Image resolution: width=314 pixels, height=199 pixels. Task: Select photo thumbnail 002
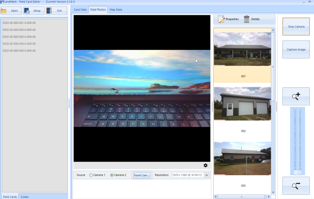point(242,104)
